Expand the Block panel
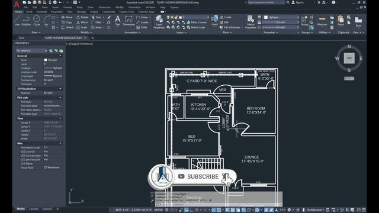 227,33
